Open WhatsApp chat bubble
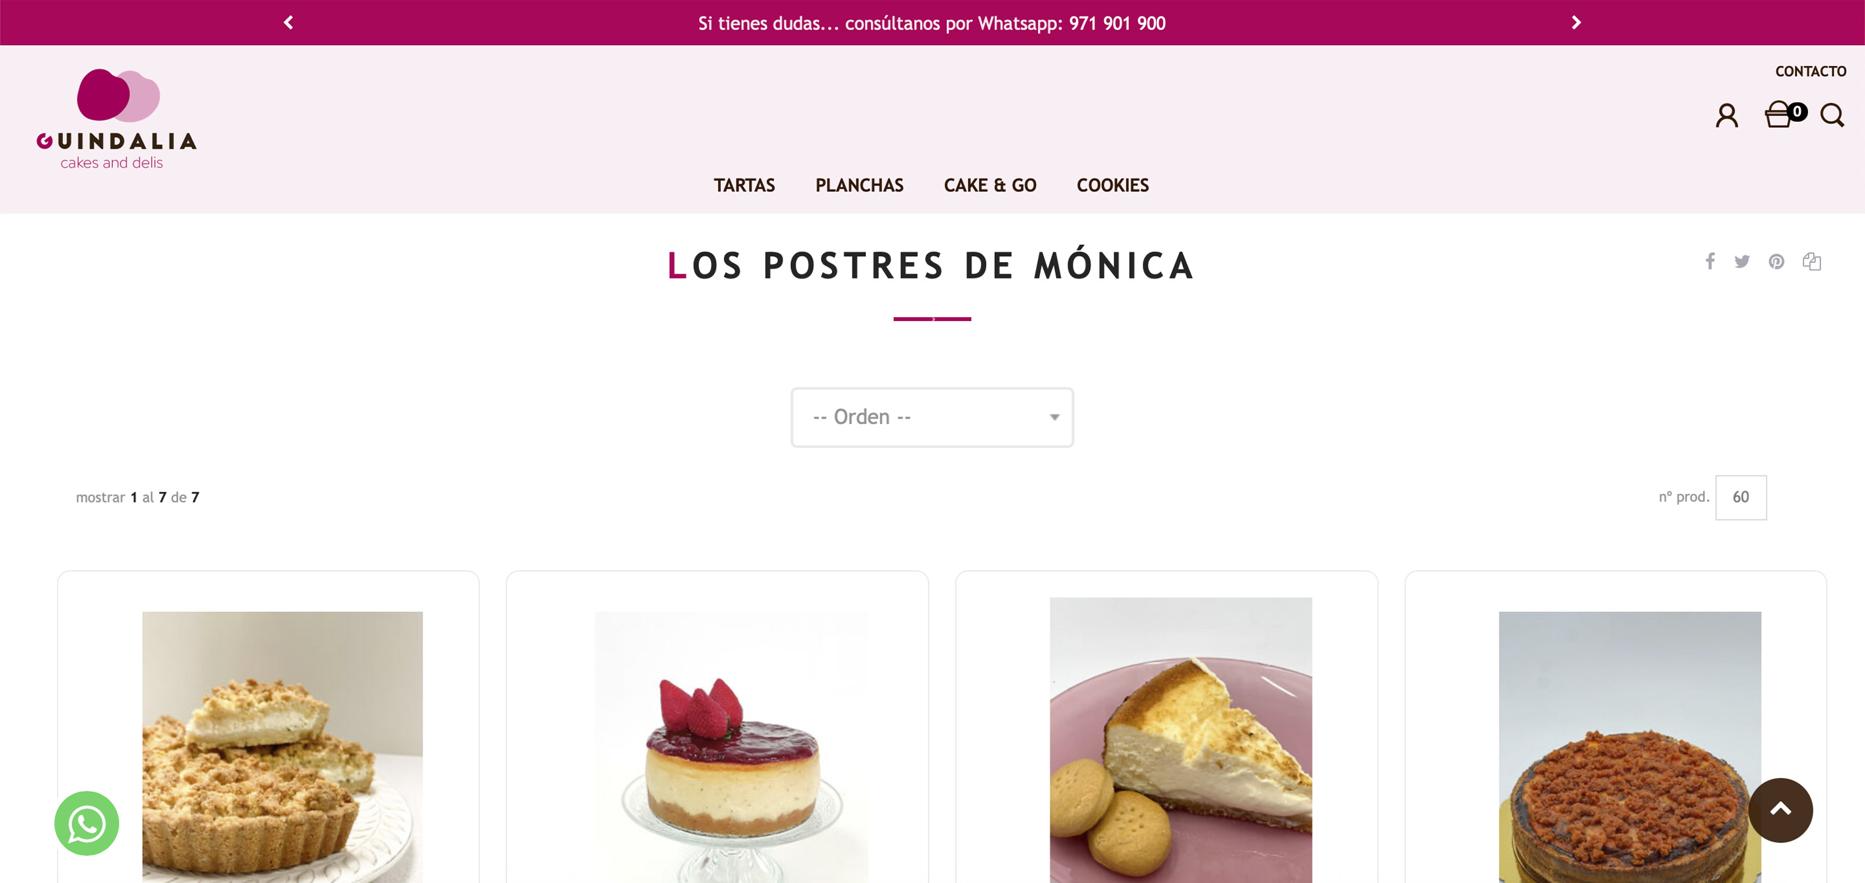 [87, 823]
